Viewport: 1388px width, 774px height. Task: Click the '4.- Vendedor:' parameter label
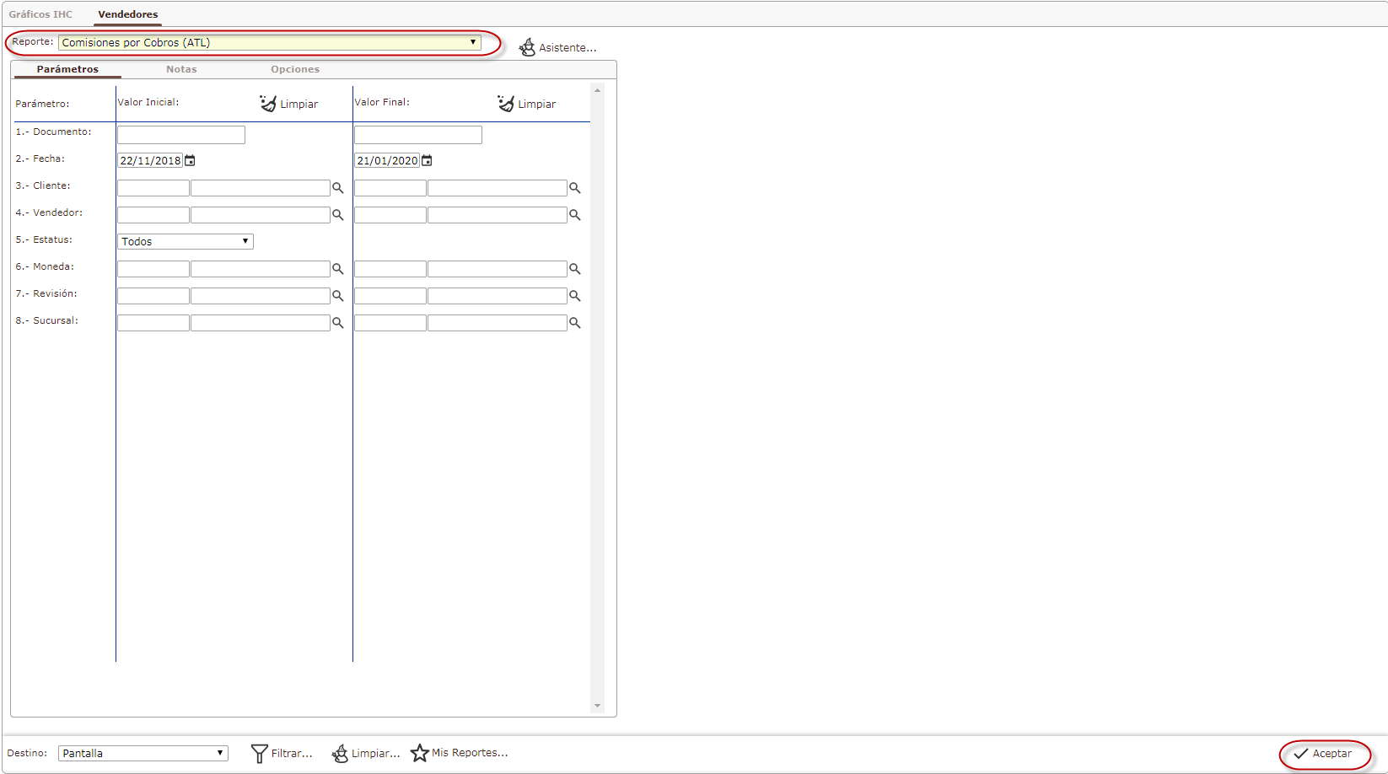click(x=49, y=212)
